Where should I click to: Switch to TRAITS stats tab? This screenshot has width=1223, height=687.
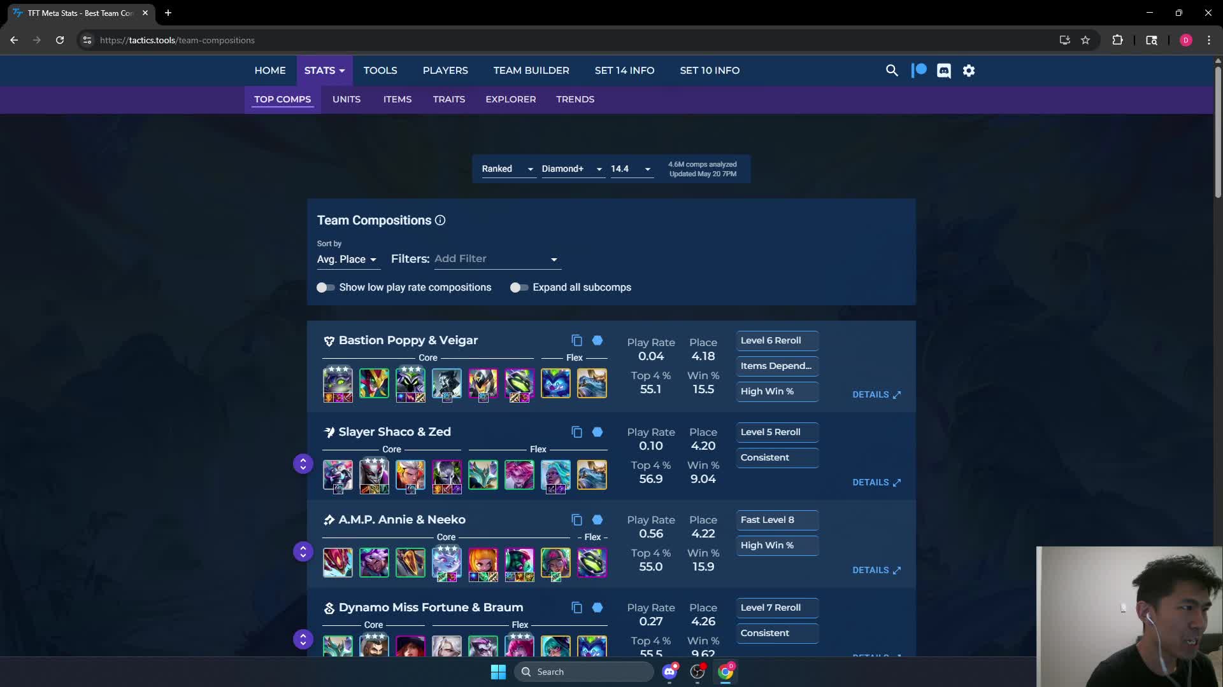[x=449, y=99]
